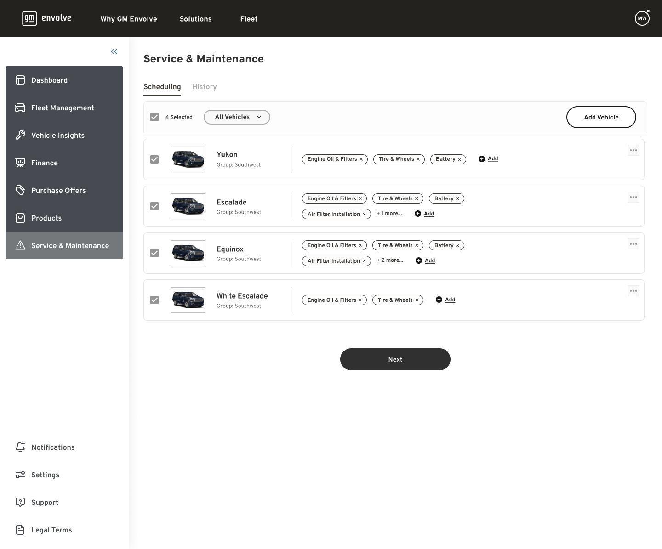The image size is (662, 549).
Task: Click the Equinox vehicle thumbnail
Action: click(188, 253)
